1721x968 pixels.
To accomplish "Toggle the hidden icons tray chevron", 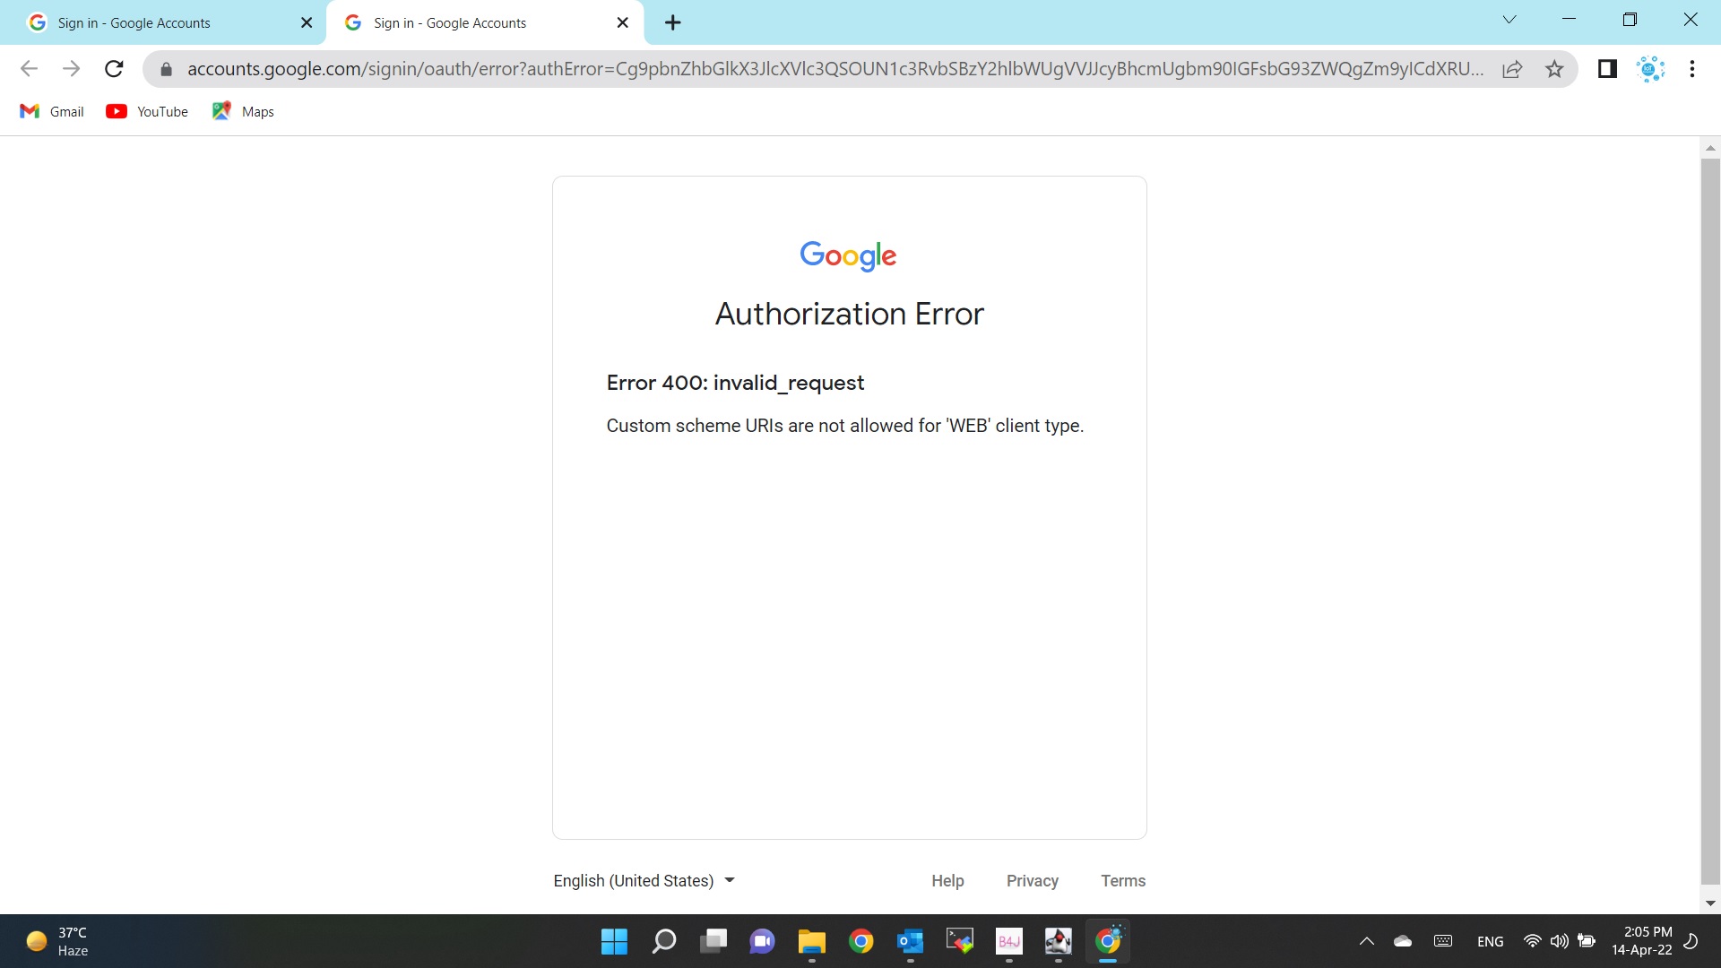I will pyautogui.click(x=1366, y=940).
